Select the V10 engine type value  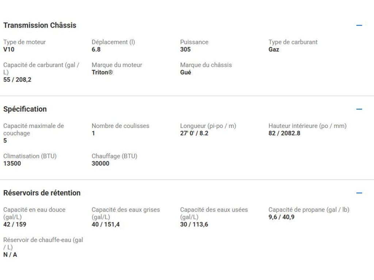click(9, 50)
